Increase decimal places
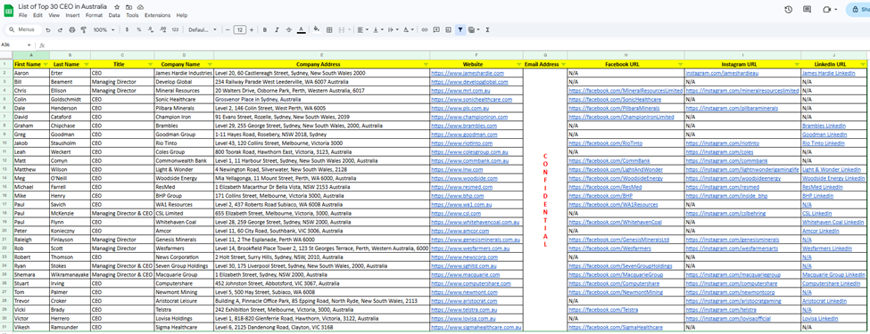The width and height of the screenshot is (870, 334). (162, 29)
